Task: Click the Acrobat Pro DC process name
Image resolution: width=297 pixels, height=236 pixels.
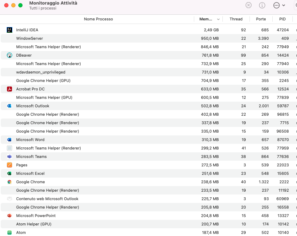Action: 30,89
